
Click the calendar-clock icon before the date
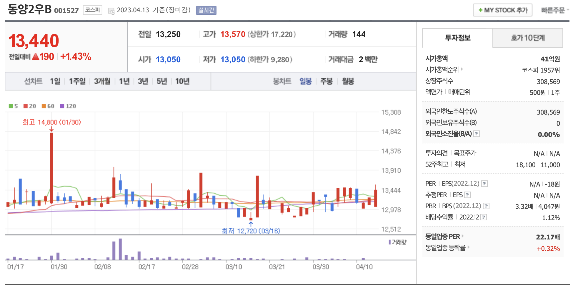111,11
